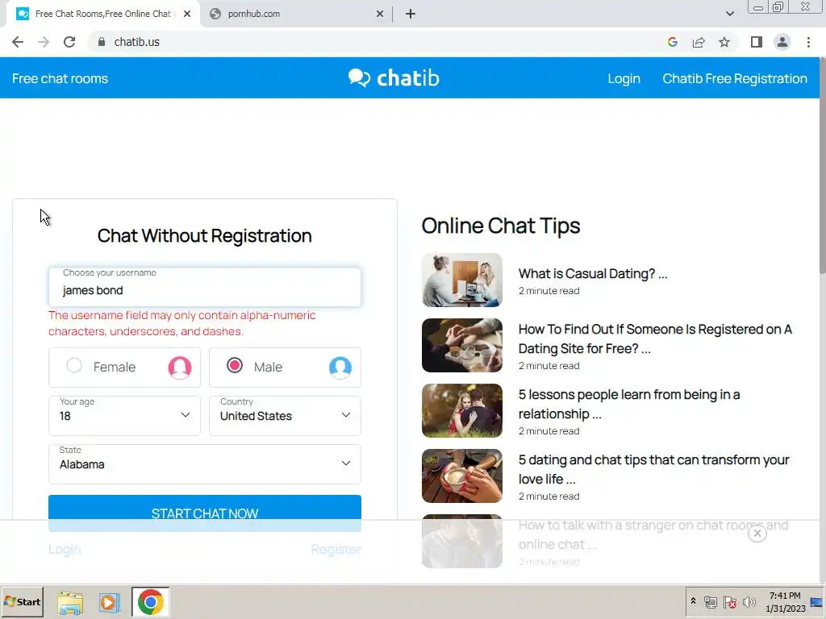Share this page using the share icon
826x619 pixels.
pos(699,42)
